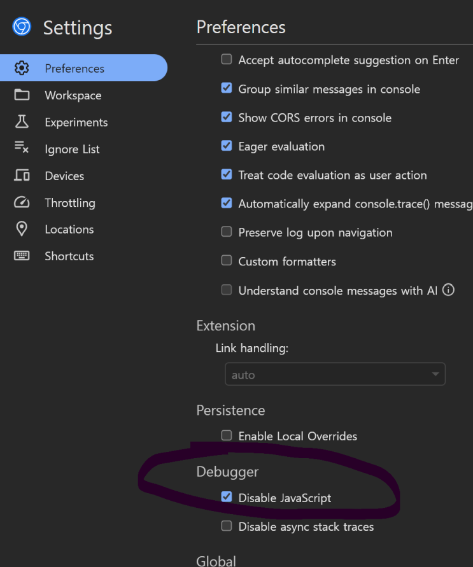This screenshot has width=473, height=567.
Task: Click info icon beside AI console messages
Action: 448,290
